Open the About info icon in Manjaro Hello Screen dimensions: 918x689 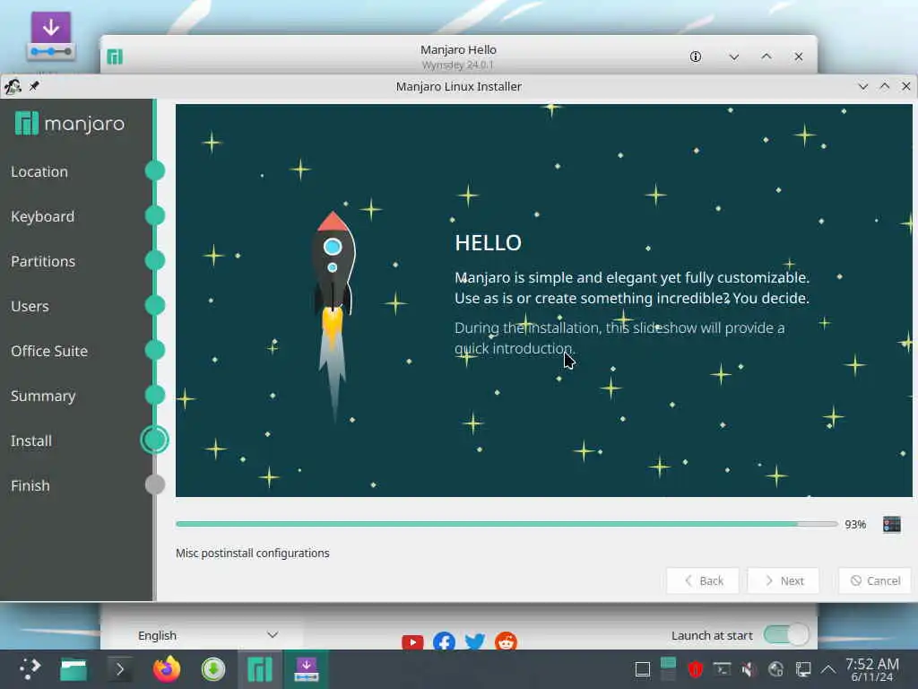pos(695,57)
